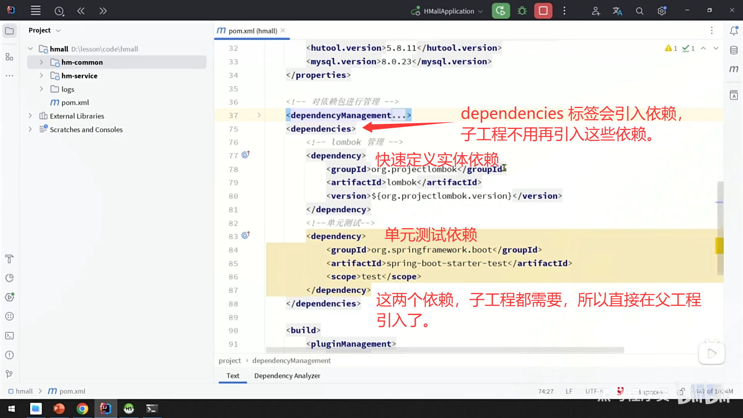Expand the dependencyManagement folded code block

point(259,115)
